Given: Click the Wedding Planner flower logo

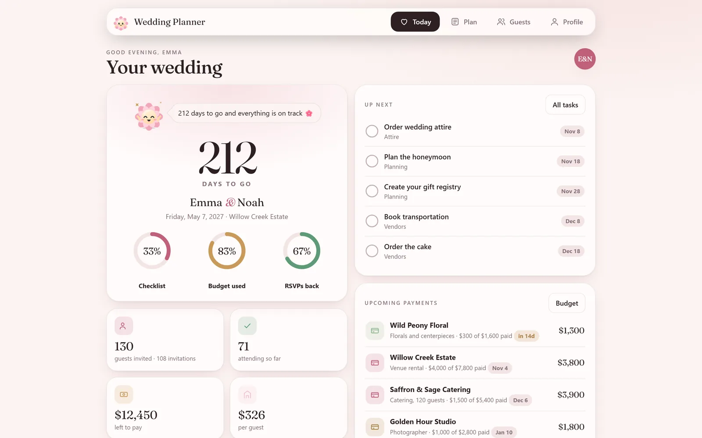Looking at the screenshot, I should (x=121, y=22).
